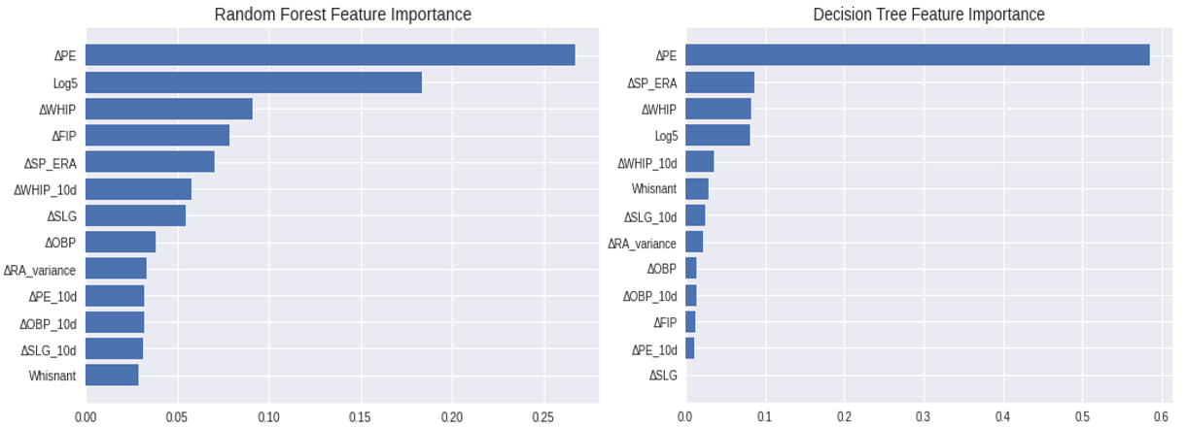
Task: Click the 0.6 x-axis tick in Decision Tree chart
Action: pyautogui.click(x=1161, y=416)
